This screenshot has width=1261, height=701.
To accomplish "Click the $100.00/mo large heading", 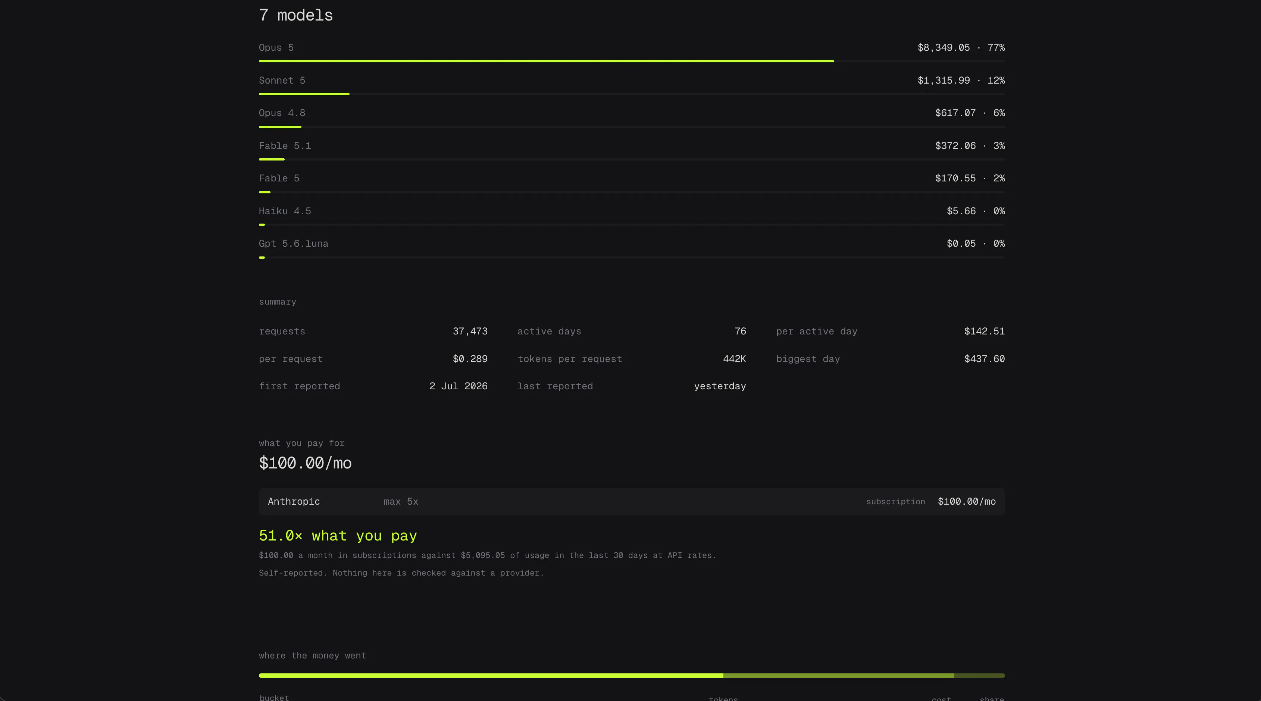I will coord(305,463).
